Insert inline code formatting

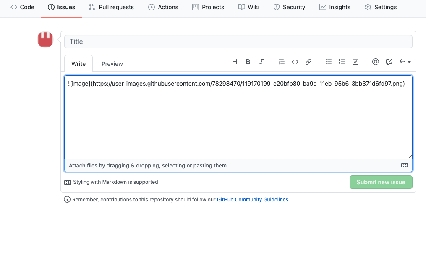(x=295, y=62)
